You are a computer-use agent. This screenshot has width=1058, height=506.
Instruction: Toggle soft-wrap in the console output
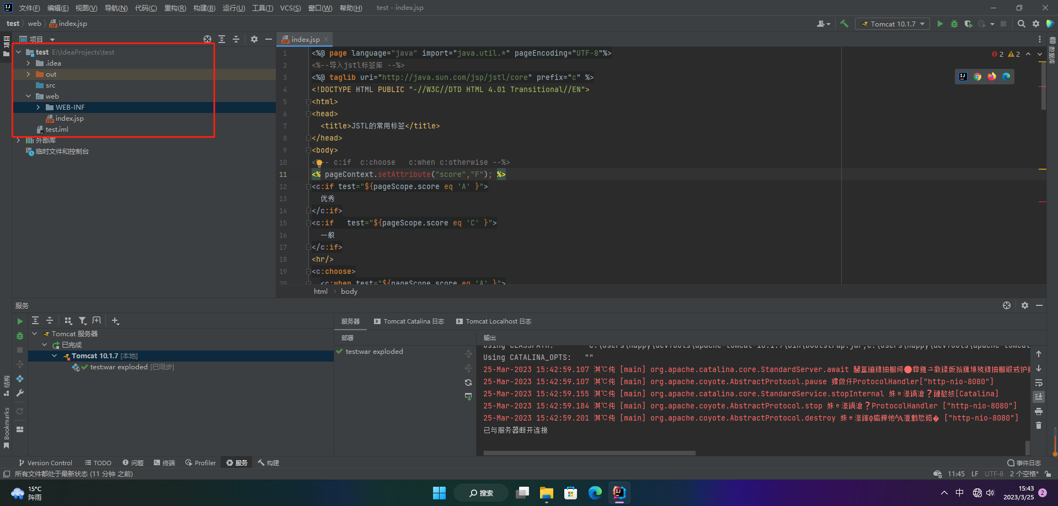[x=1039, y=383]
